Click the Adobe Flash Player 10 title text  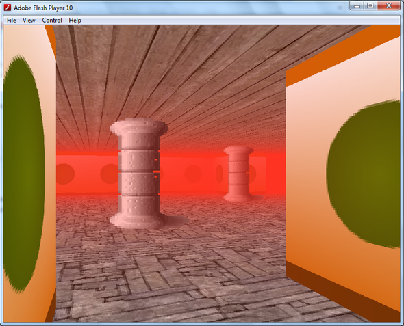[x=43, y=8]
